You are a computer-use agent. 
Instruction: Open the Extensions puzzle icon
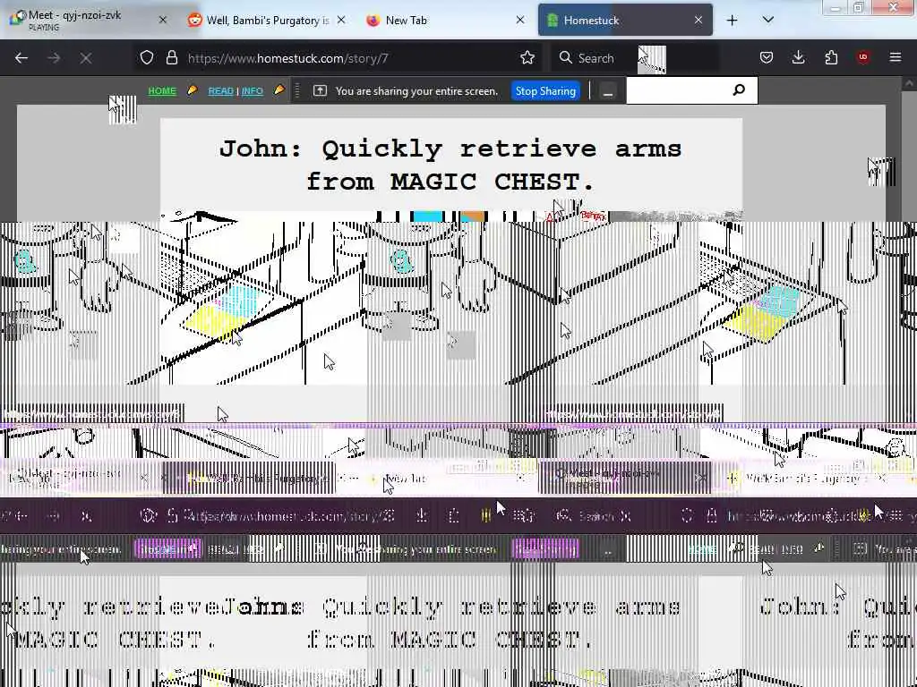point(831,57)
